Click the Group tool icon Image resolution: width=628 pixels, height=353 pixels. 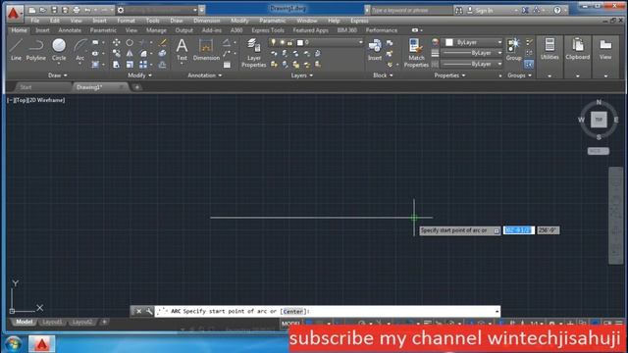tap(513, 50)
